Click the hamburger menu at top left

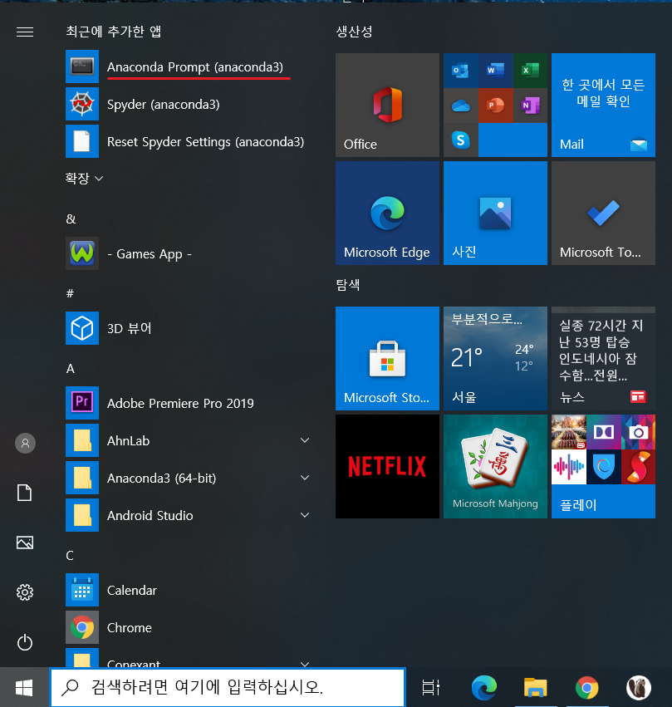click(25, 32)
